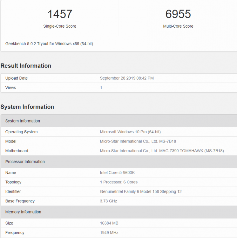The image size is (237, 238).
Task: Select the Upload Date label
Action: (x=17, y=78)
